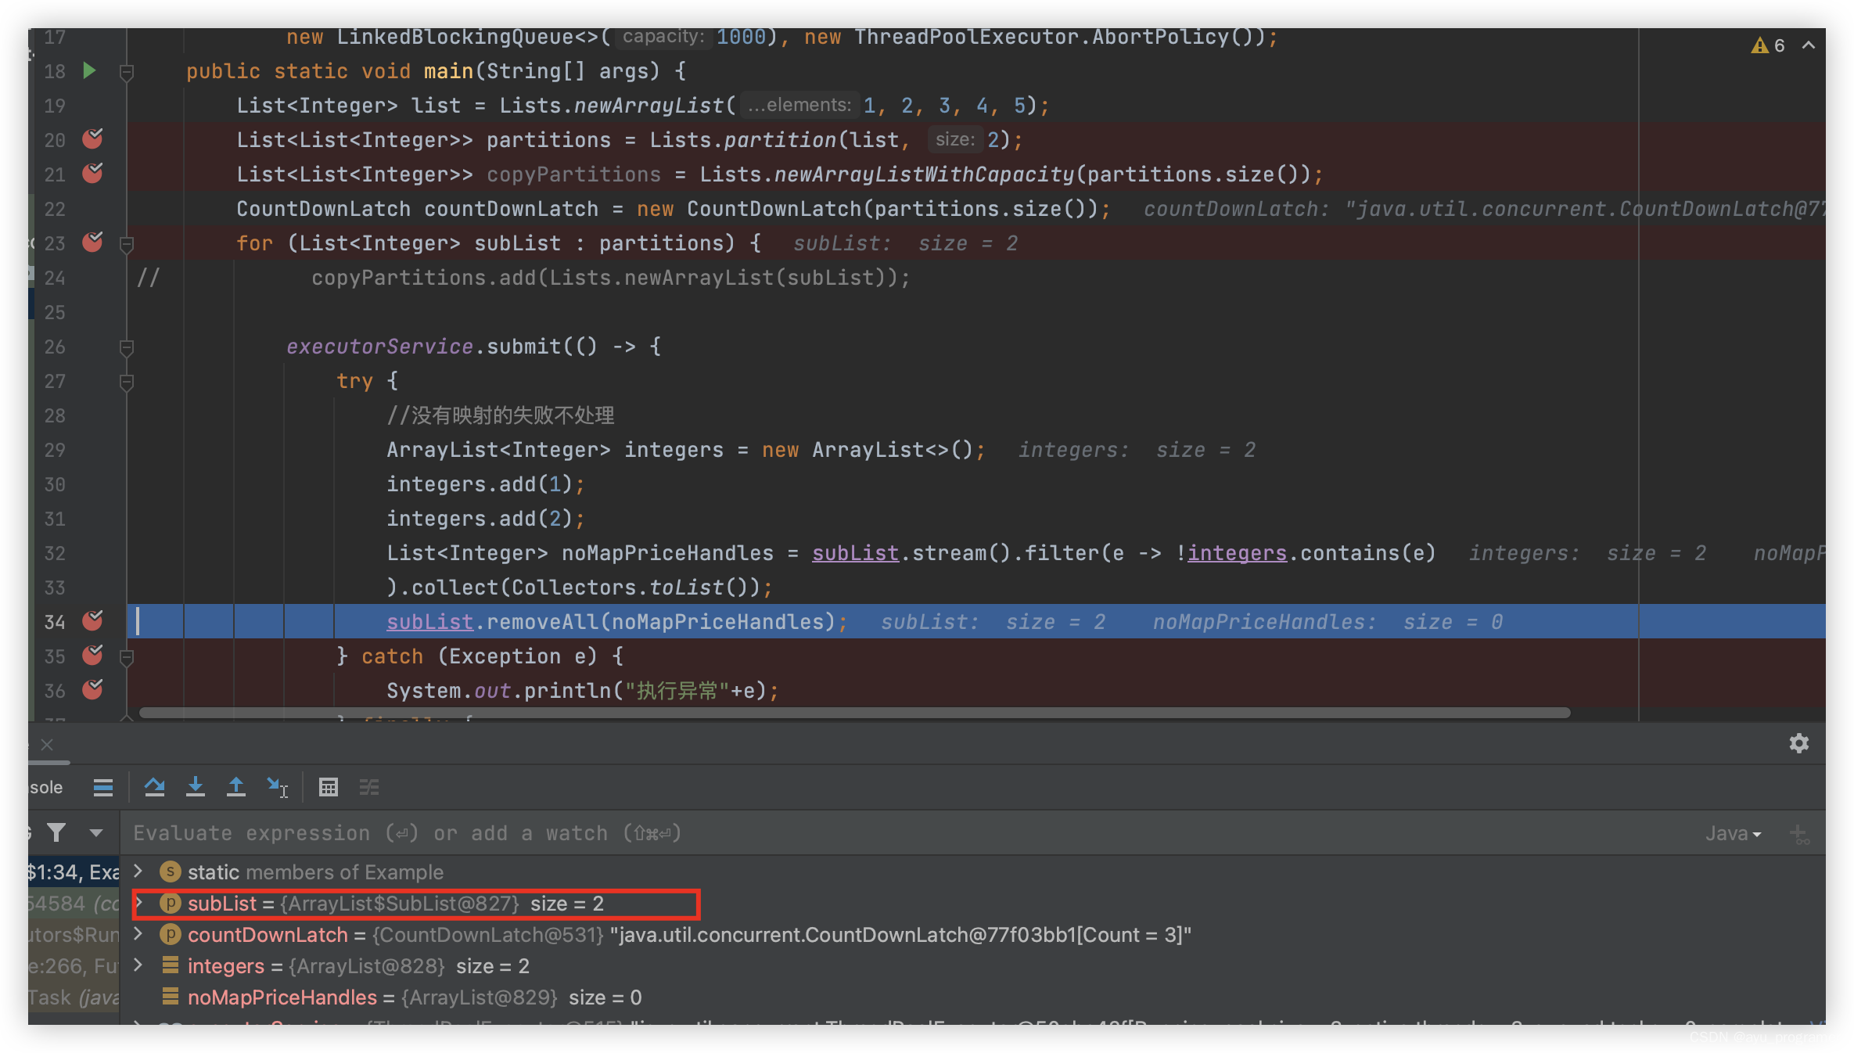Collapse catch block fold marker at line 35
1854x1053 pixels.
[x=126, y=657]
